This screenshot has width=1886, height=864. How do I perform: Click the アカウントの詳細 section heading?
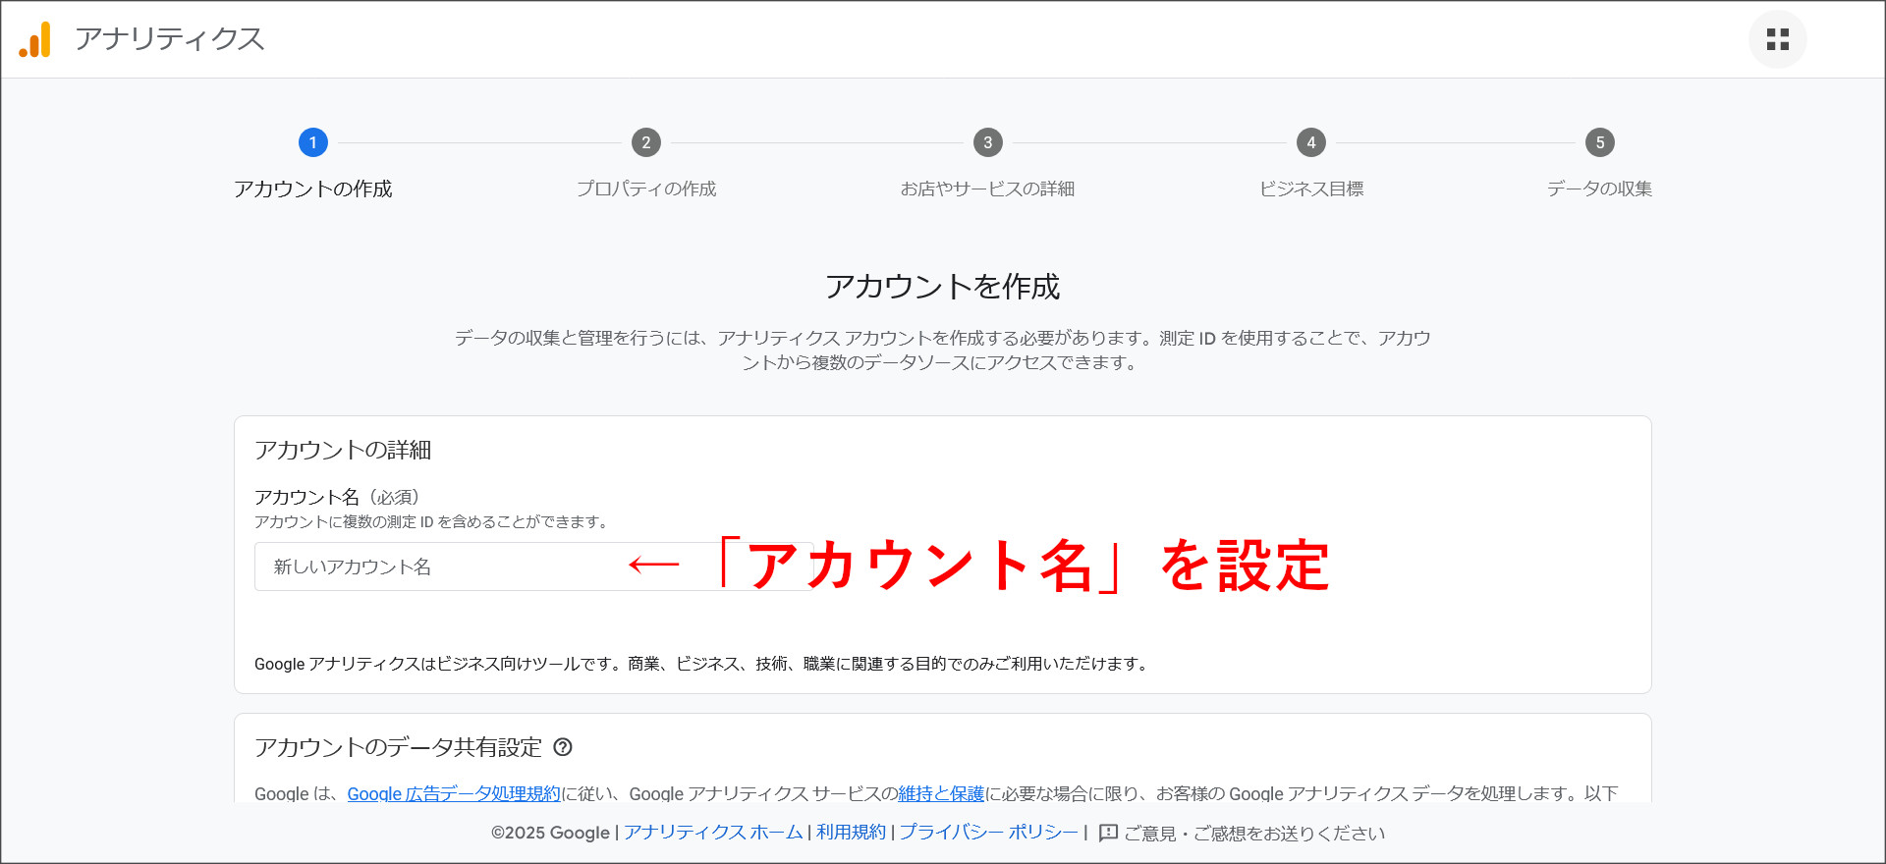[343, 450]
